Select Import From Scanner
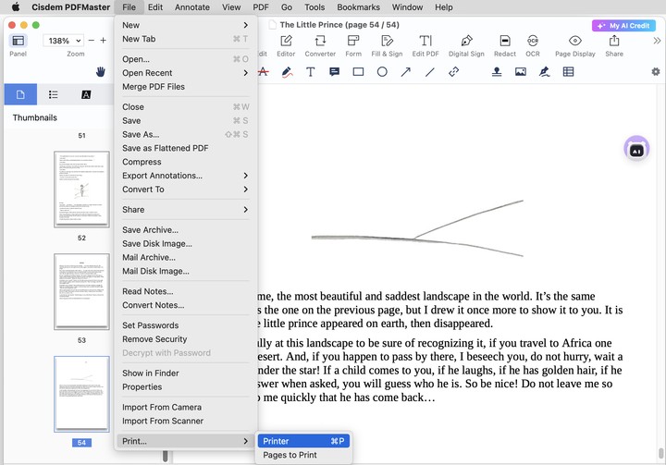The height and width of the screenshot is (465, 666). 186,421
